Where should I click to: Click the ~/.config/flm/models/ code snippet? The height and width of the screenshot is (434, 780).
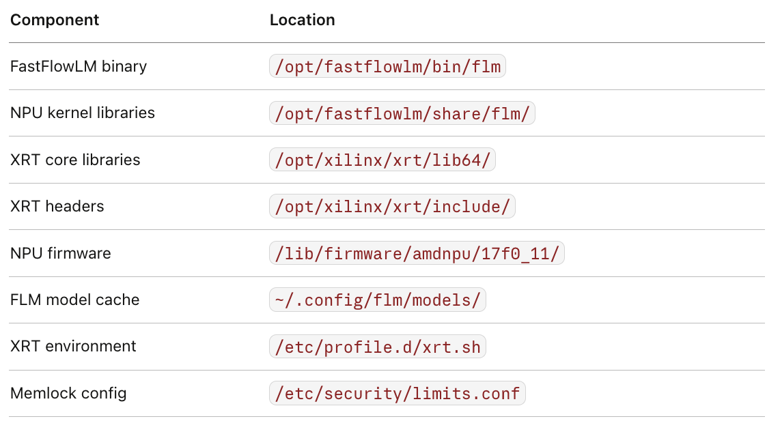tap(378, 300)
